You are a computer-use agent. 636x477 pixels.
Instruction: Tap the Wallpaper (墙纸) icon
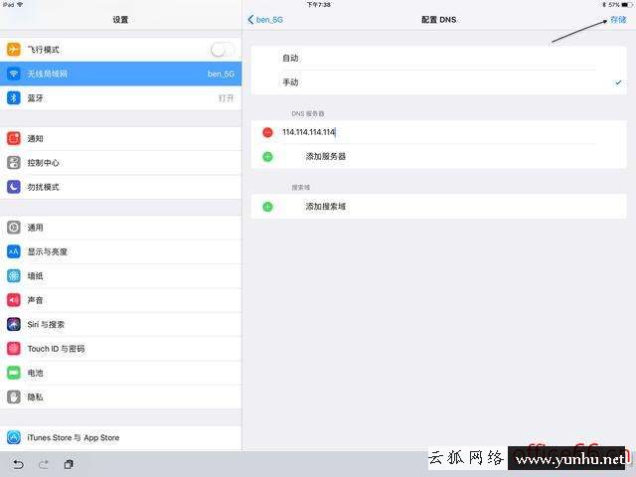click(x=13, y=276)
